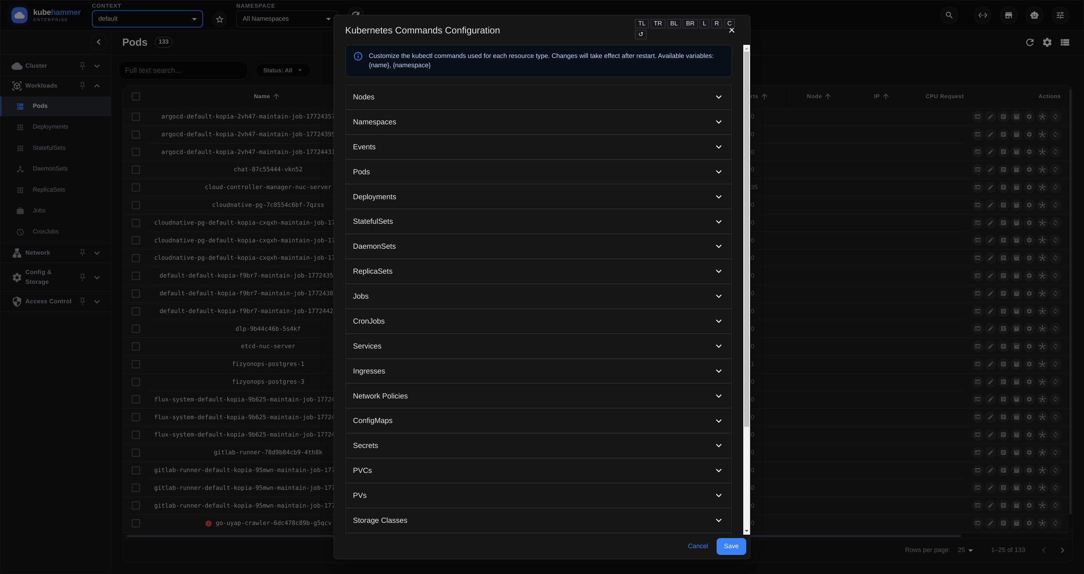Check the cloud-controller-manager-nuc-server checkbox

coord(136,187)
